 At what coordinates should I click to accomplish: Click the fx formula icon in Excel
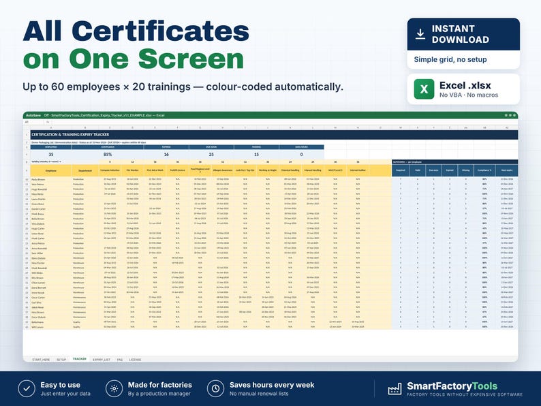coord(48,122)
